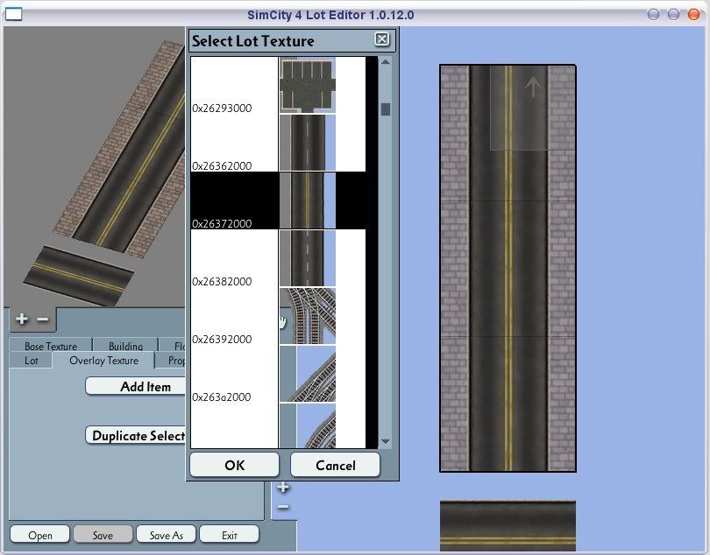Zoom in the top-down lot view
This screenshot has width=710, height=555.
tap(283, 487)
